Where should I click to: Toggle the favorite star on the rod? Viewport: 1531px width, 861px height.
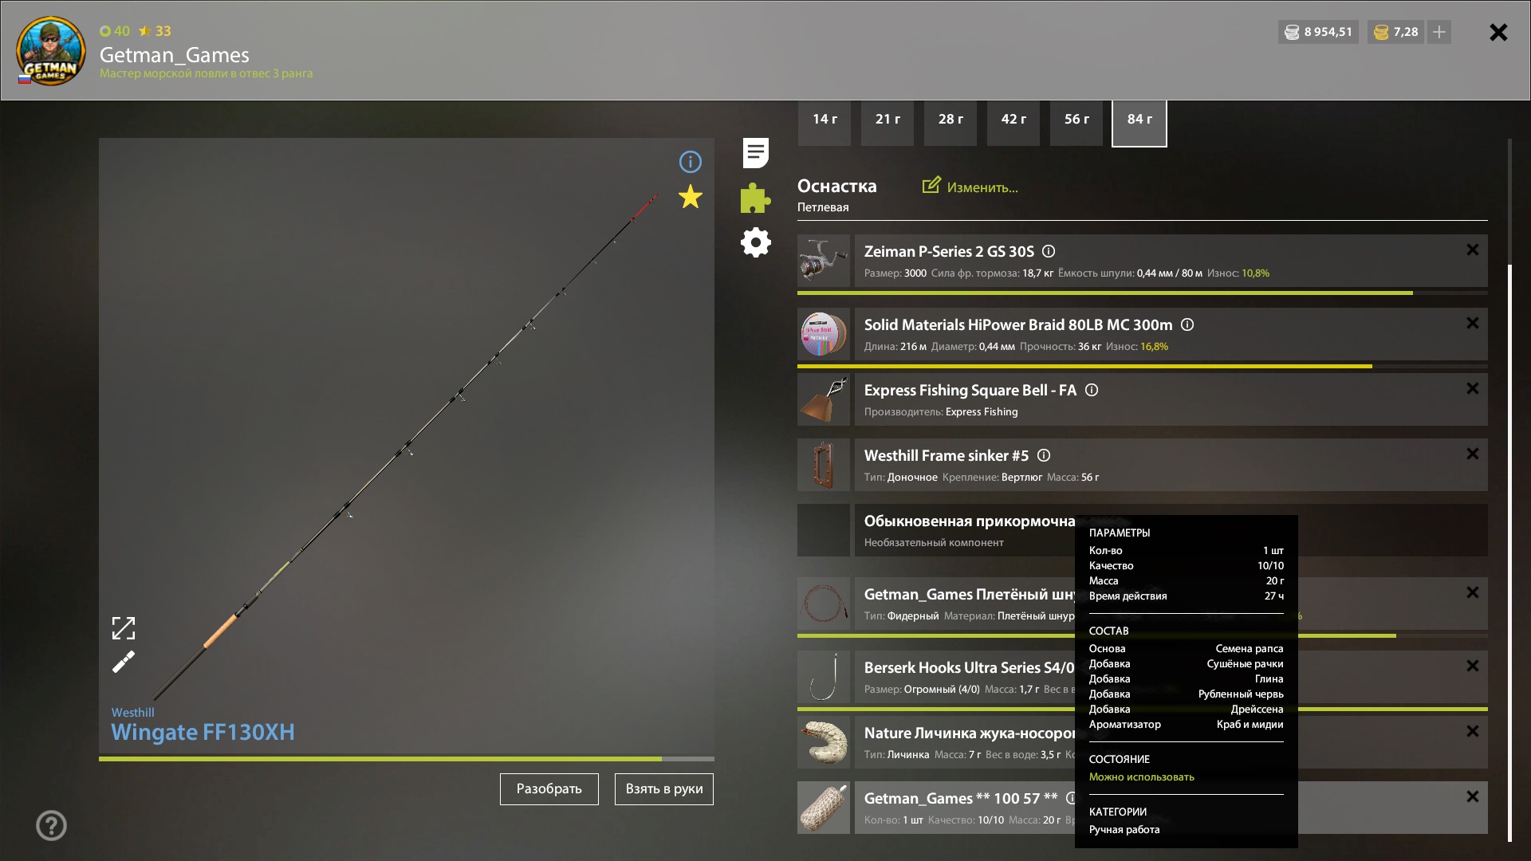[690, 197]
